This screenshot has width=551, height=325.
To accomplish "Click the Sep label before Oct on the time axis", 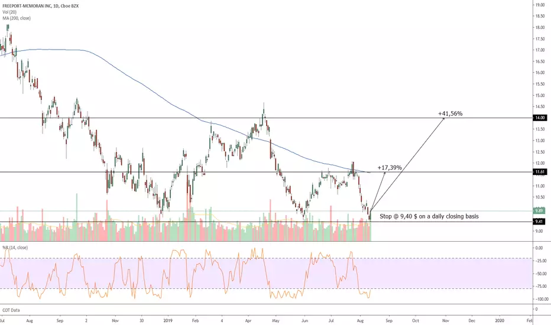I will [x=388, y=320].
